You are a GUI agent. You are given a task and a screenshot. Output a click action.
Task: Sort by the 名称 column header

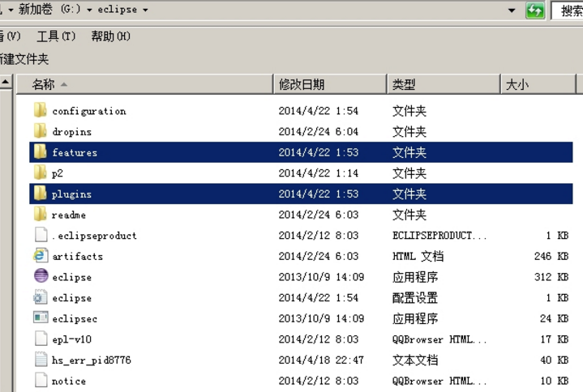[145, 84]
